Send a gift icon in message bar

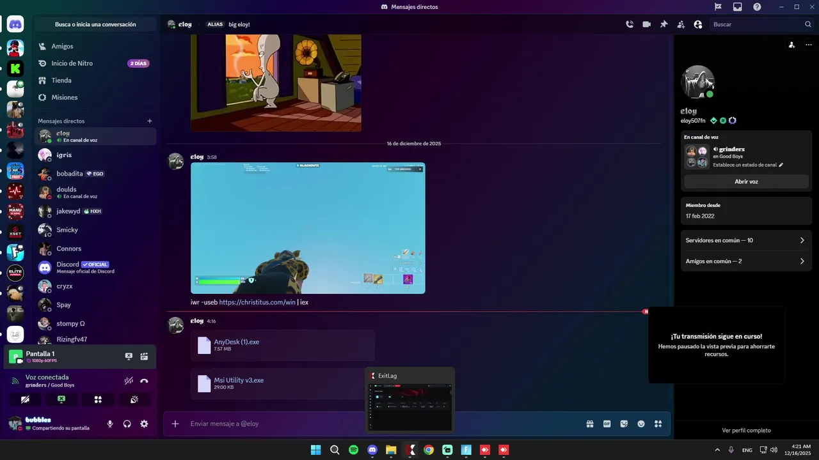tap(590, 424)
